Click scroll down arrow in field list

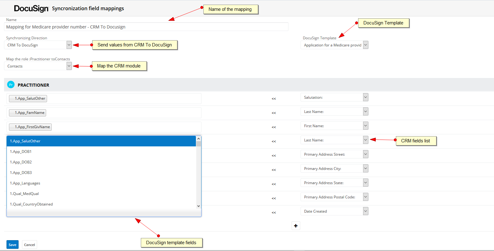pyautogui.click(x=198, y=206)
